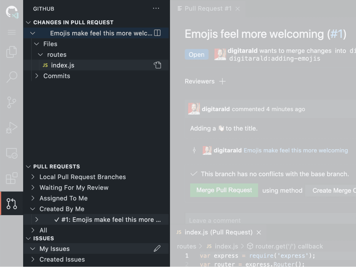This screenshot has height=267, width=356.
Task: Select index.js file in routes folder
Action: pyautogui.click(x=63, y=65)
